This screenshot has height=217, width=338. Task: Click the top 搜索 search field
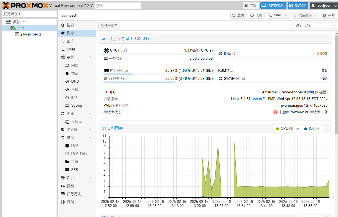[118, 6]
